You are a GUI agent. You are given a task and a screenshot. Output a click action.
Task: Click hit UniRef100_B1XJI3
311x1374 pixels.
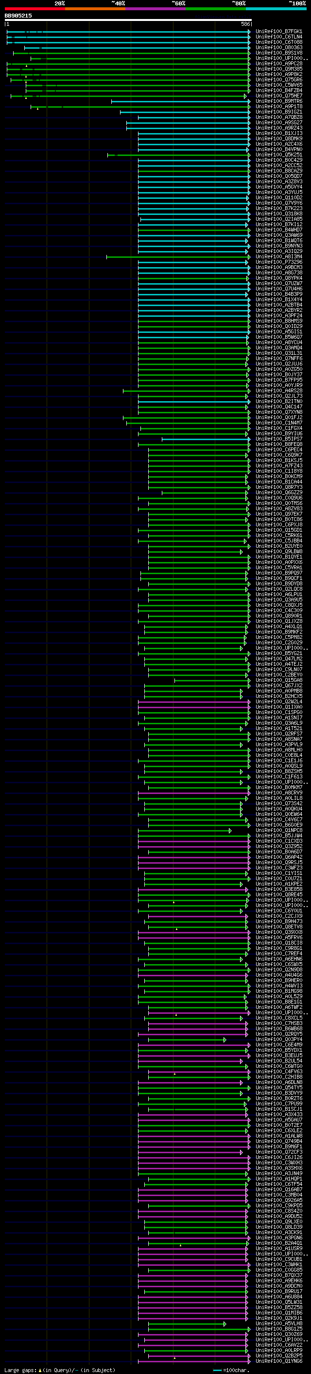pos(279,134)
